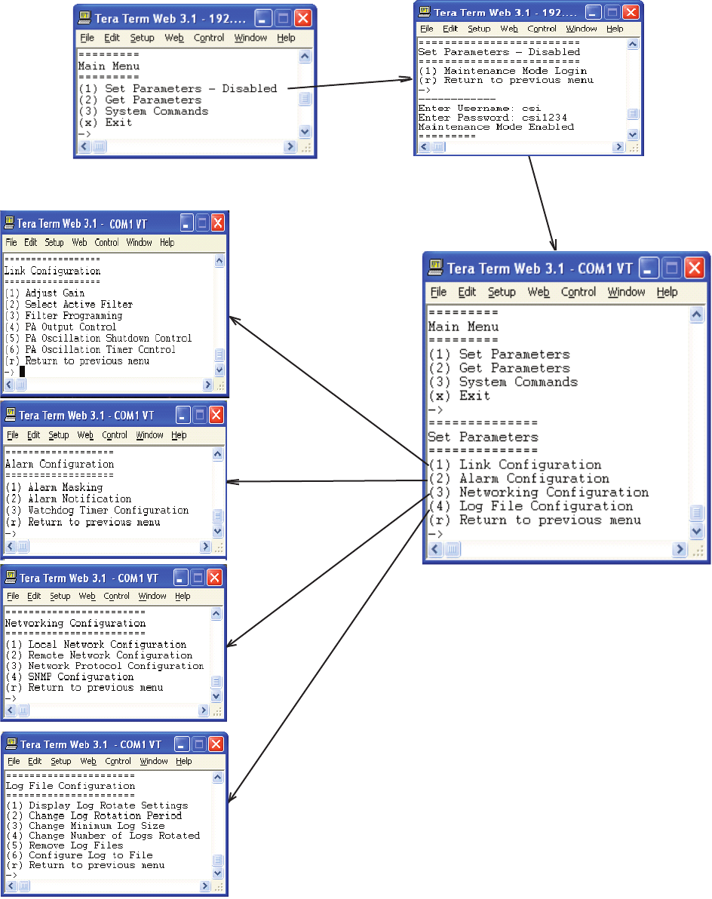Click horizontal scrollbar thumb in large Set Parameters window
712x899 pixels.
click(x=453, y=549)
